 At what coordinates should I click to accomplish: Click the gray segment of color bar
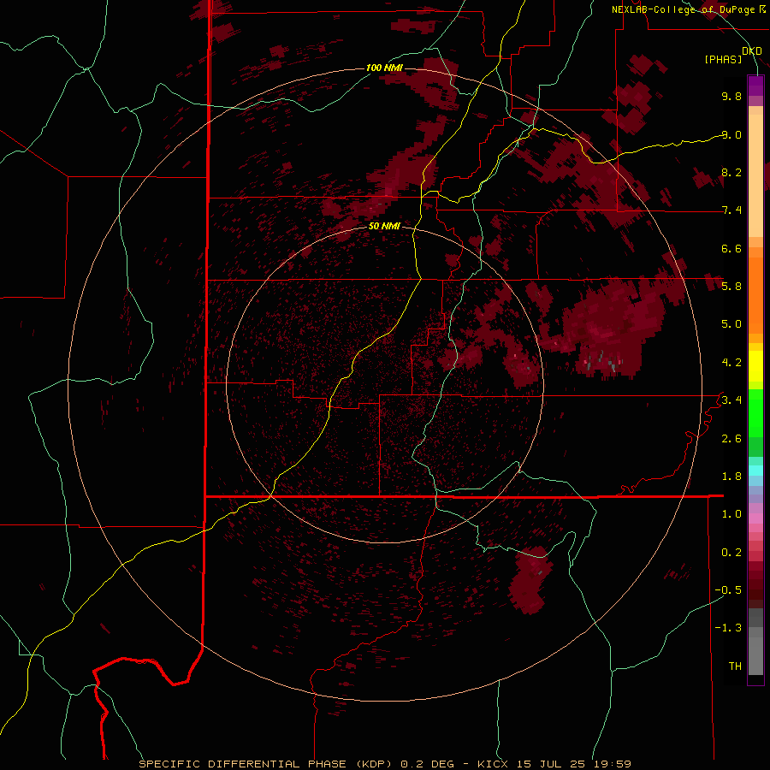pos(755,643)
